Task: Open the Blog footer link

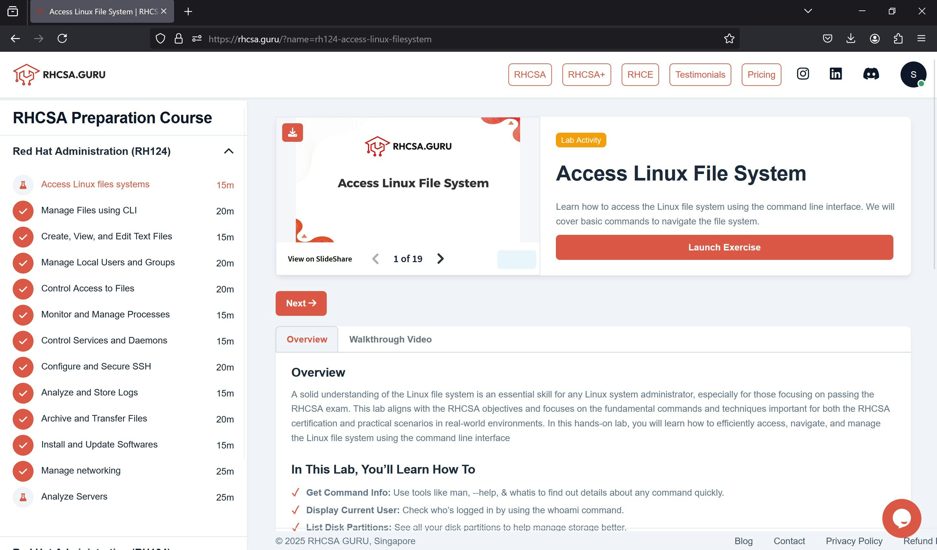Action: 743,541
